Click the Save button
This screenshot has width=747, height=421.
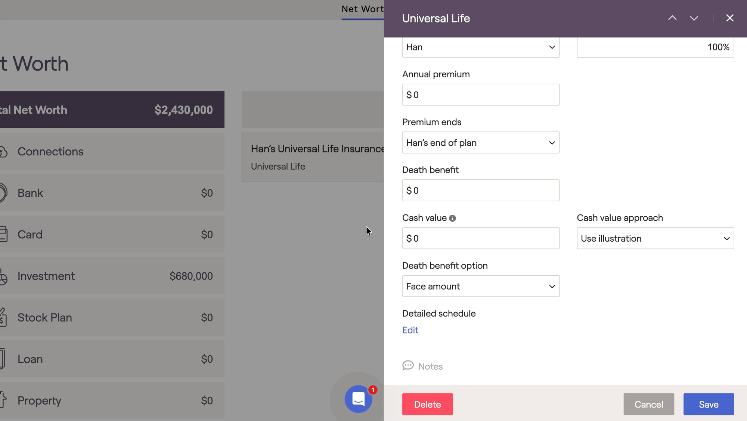pos(708,404)
